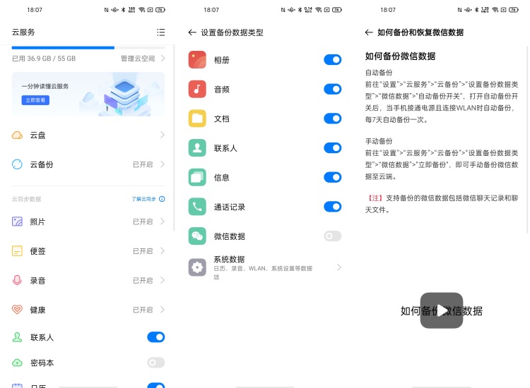Viewport: 530px width, 388px height.
Task: Go back from 设置备份数据类型 screen
Action: [x=192, y=32]
